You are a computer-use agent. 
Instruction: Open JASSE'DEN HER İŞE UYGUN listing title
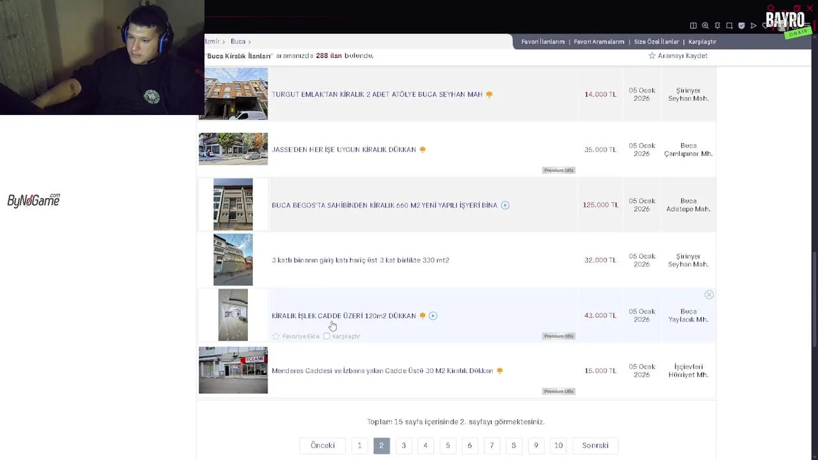[x=344, y=149]
